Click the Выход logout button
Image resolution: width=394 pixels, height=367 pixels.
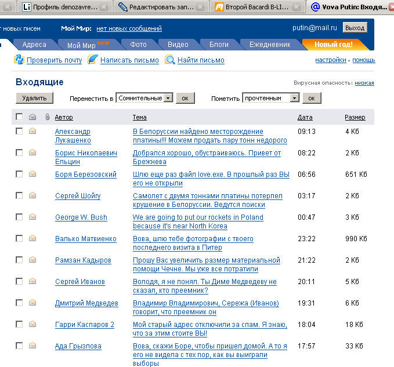pyautogui.click(x=355, y=28)
